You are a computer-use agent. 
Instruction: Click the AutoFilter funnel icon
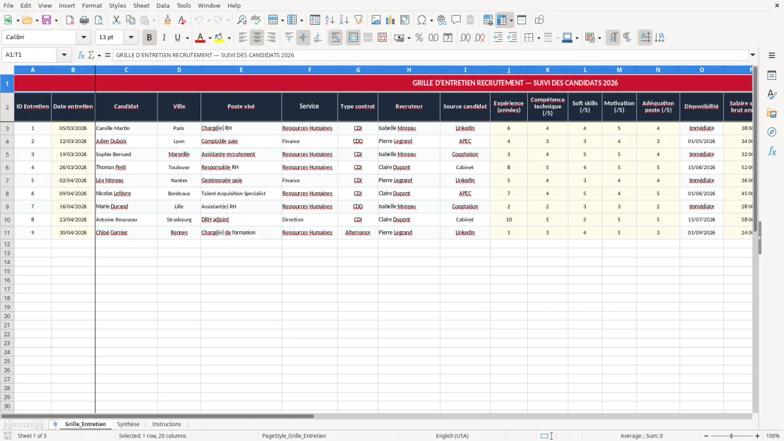pyautogui.click(x=358, y=20)
